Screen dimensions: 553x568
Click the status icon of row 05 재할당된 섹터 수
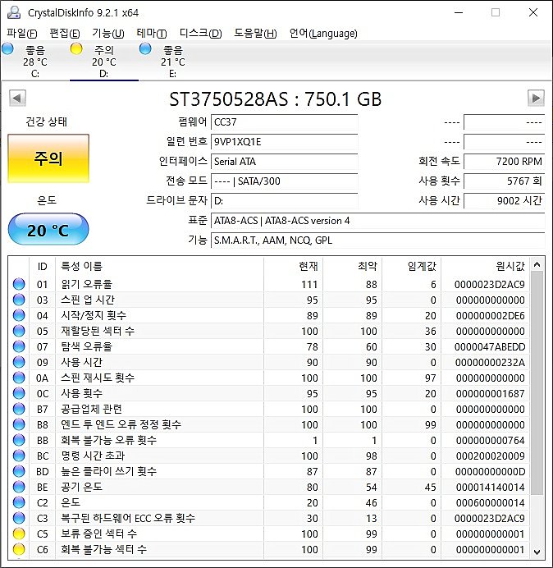click(19, 331)
